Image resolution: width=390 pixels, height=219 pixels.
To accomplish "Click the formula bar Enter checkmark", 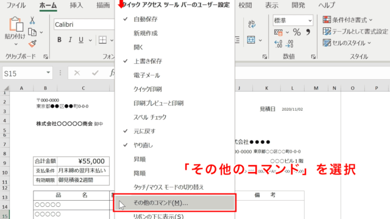I will pyautogui.click(x=95, y=73).
